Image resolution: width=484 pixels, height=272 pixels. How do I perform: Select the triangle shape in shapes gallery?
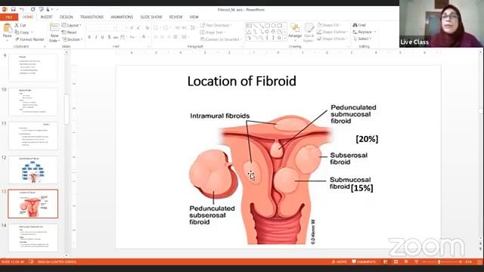point(249,32)
